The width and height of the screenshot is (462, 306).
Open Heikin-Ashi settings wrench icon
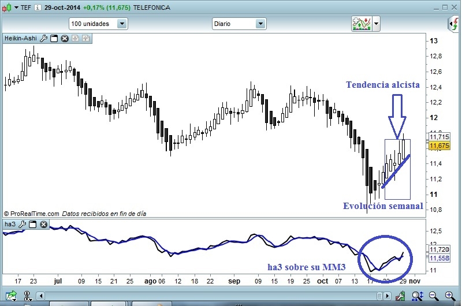44,38
